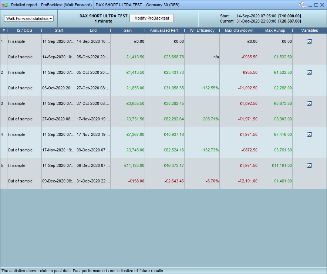This screenshot has width=327, height=274.
Task: Click gain value -£158.00
Action: (136, 181)
